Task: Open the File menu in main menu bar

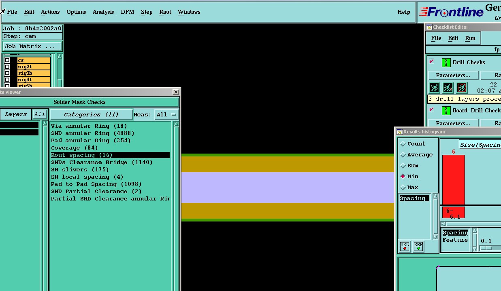Action: tap(12, 12)
